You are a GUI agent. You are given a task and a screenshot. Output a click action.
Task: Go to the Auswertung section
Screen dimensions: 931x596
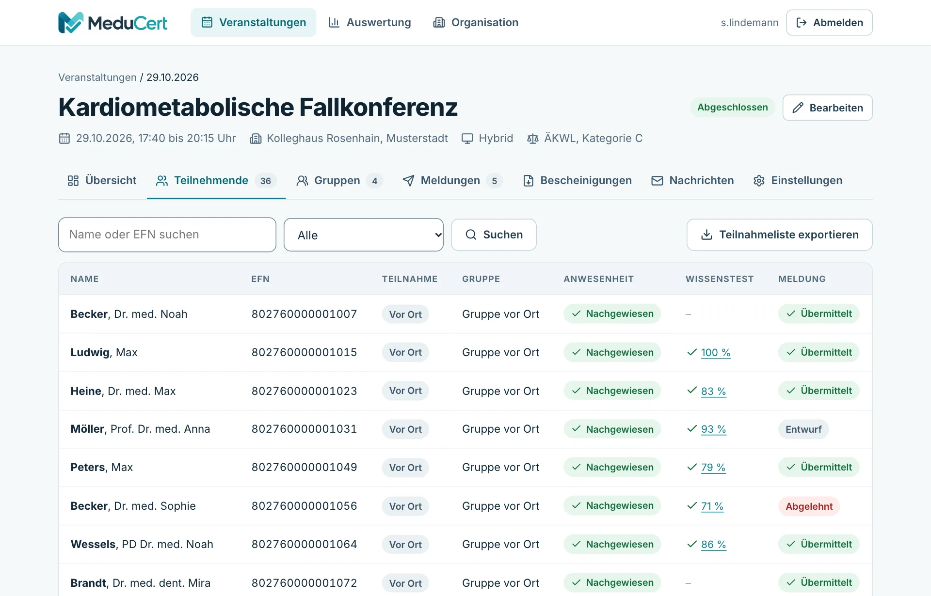coord(369,22)
